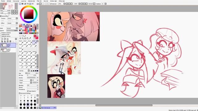
Task: Select the magic wand tool
Action: [25, 36]
